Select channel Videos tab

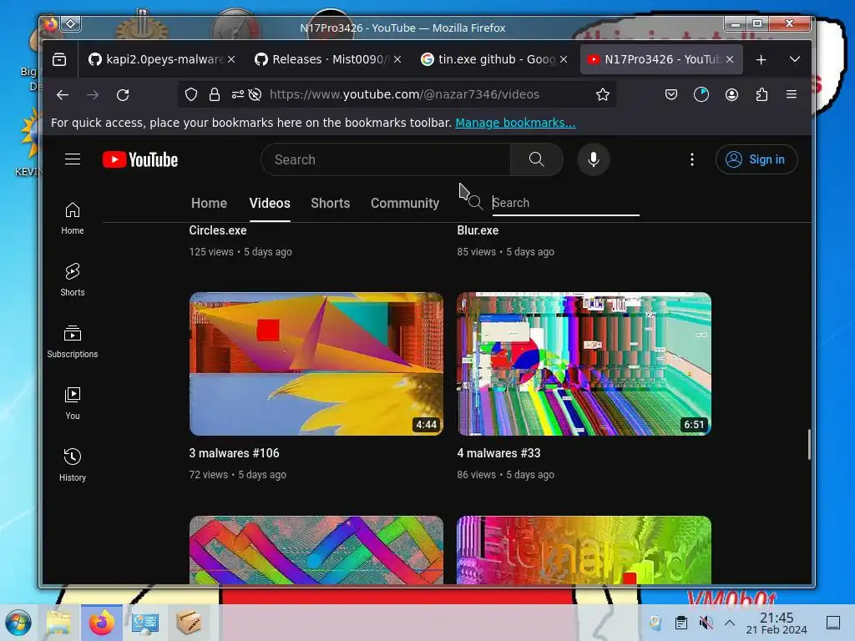(x=270, y=203)
